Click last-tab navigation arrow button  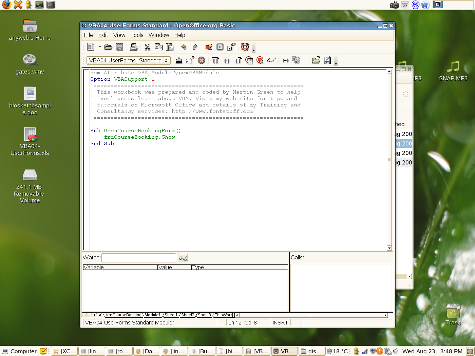100,315
